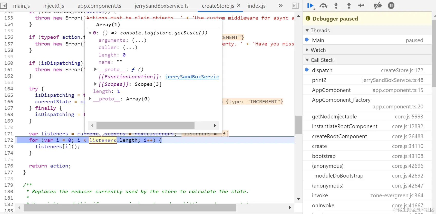Select _moduleDoBootstrap call stack frame

[367, 176]
